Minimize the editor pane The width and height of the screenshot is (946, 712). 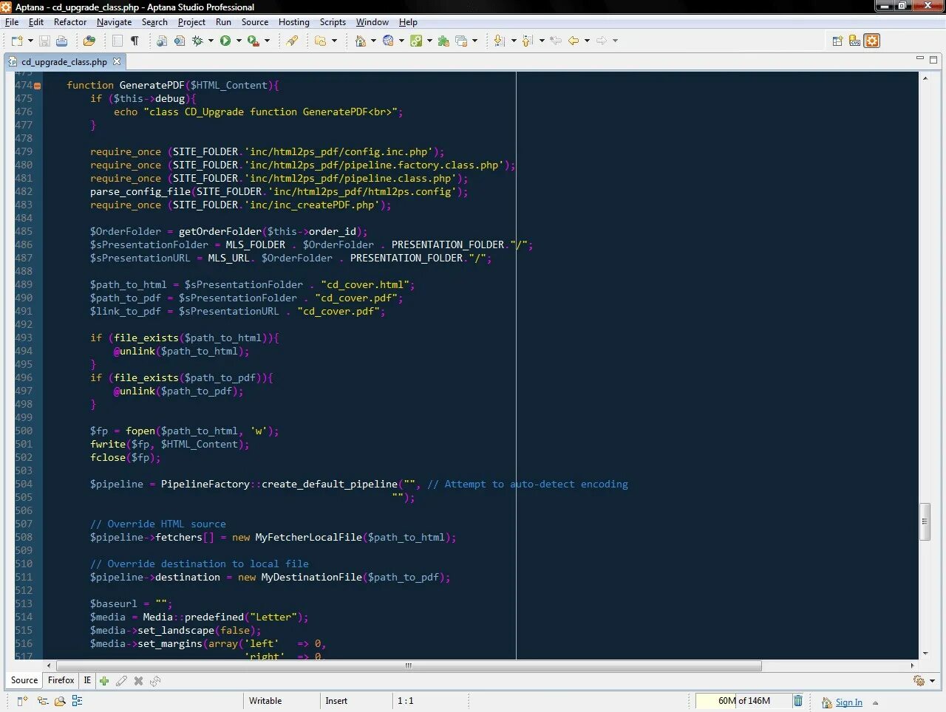point(920,58)
